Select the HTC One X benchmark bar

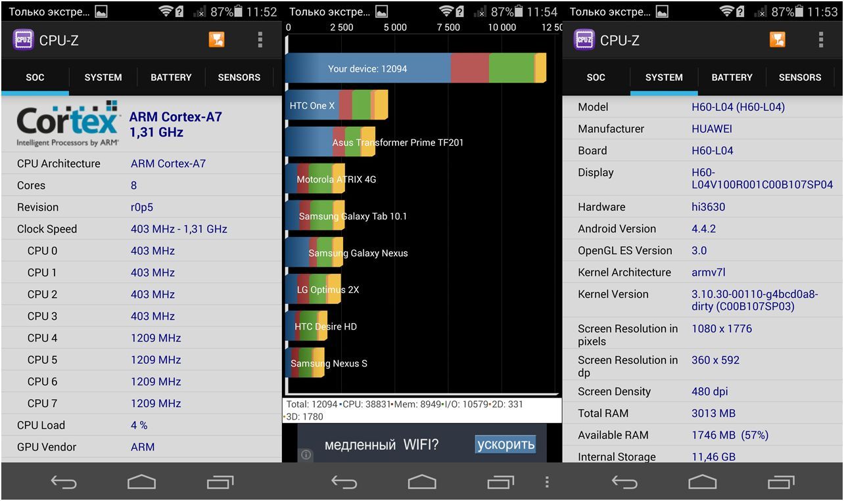pyautogui.click(x=337, y=105)
